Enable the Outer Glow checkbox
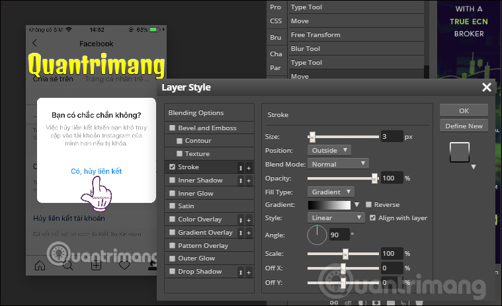 172,258
